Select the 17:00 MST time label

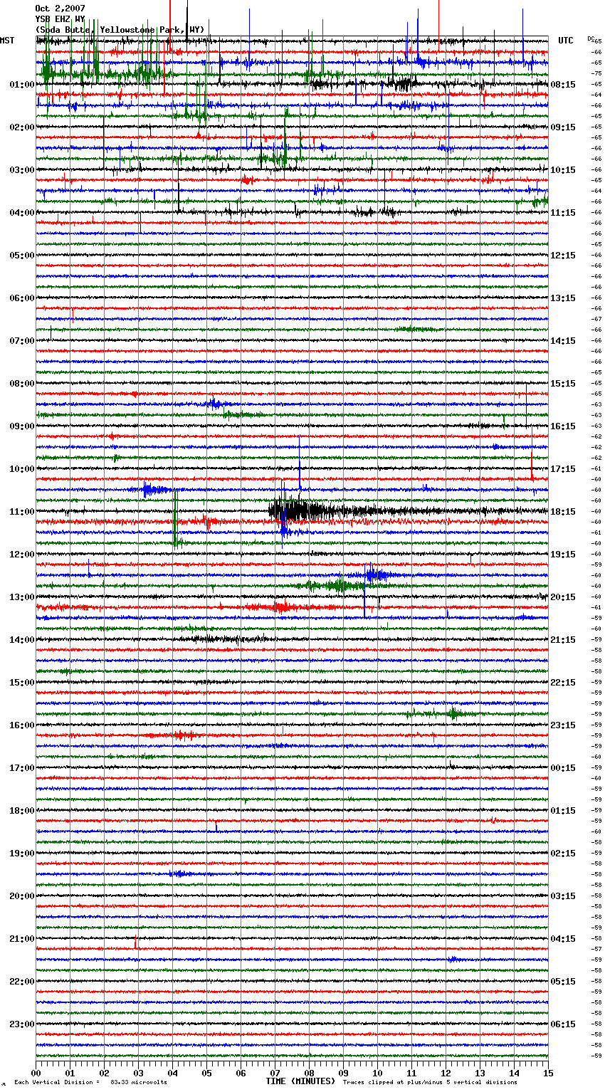coord(22,768)
